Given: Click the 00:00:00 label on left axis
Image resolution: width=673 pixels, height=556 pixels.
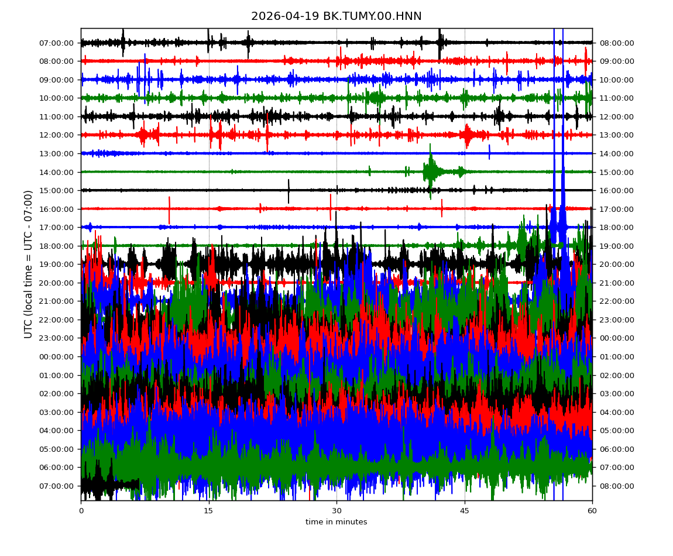Looking at the screenshot, I should [x=57, y=356].
